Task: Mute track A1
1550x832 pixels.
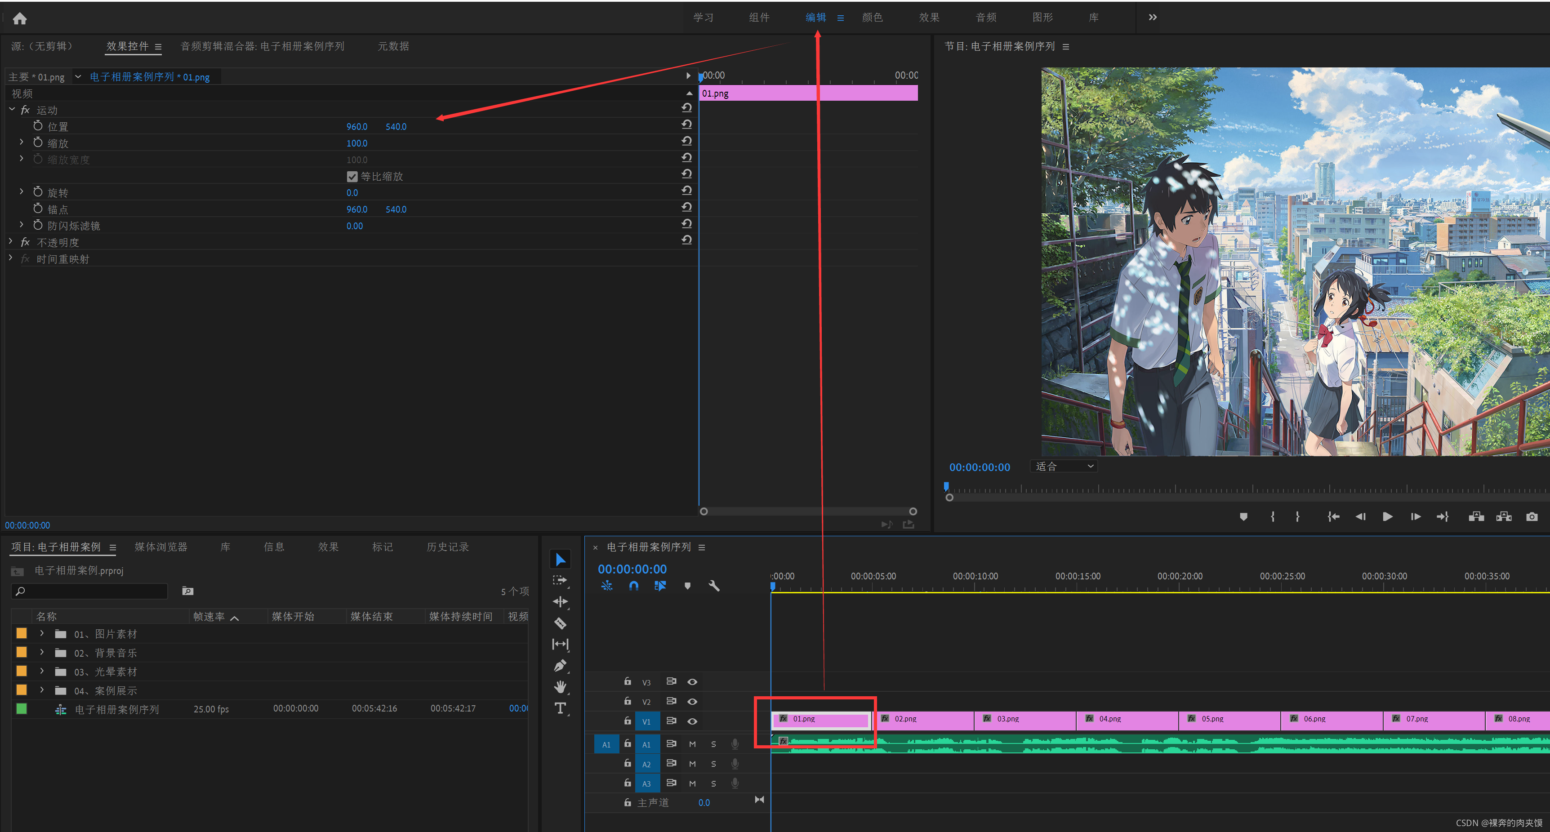Action: [x=693, y=744]
